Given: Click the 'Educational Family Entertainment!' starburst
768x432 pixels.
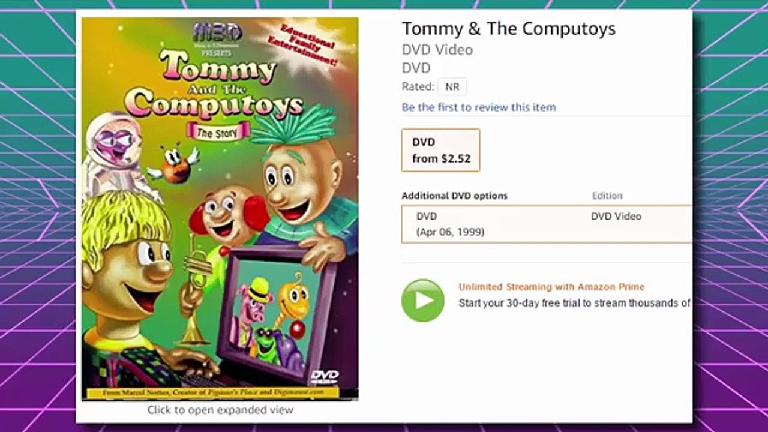Looking at the screenshot, I should coord(310,45).
